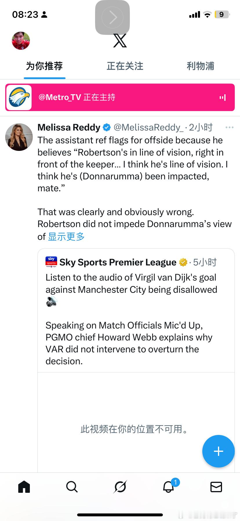Open the Messages envelope icon
Image resolution: width=240 pixels, height=521 pixels.
point(216,486)
